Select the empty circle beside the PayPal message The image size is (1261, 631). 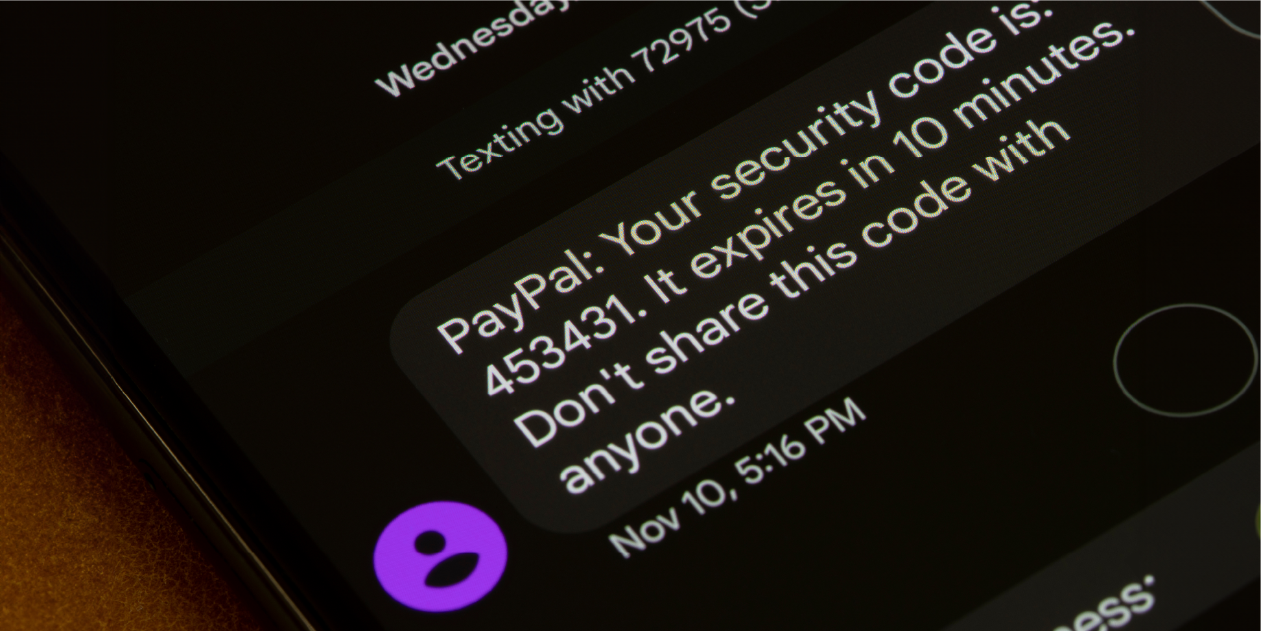click(x=1185, y=360)
